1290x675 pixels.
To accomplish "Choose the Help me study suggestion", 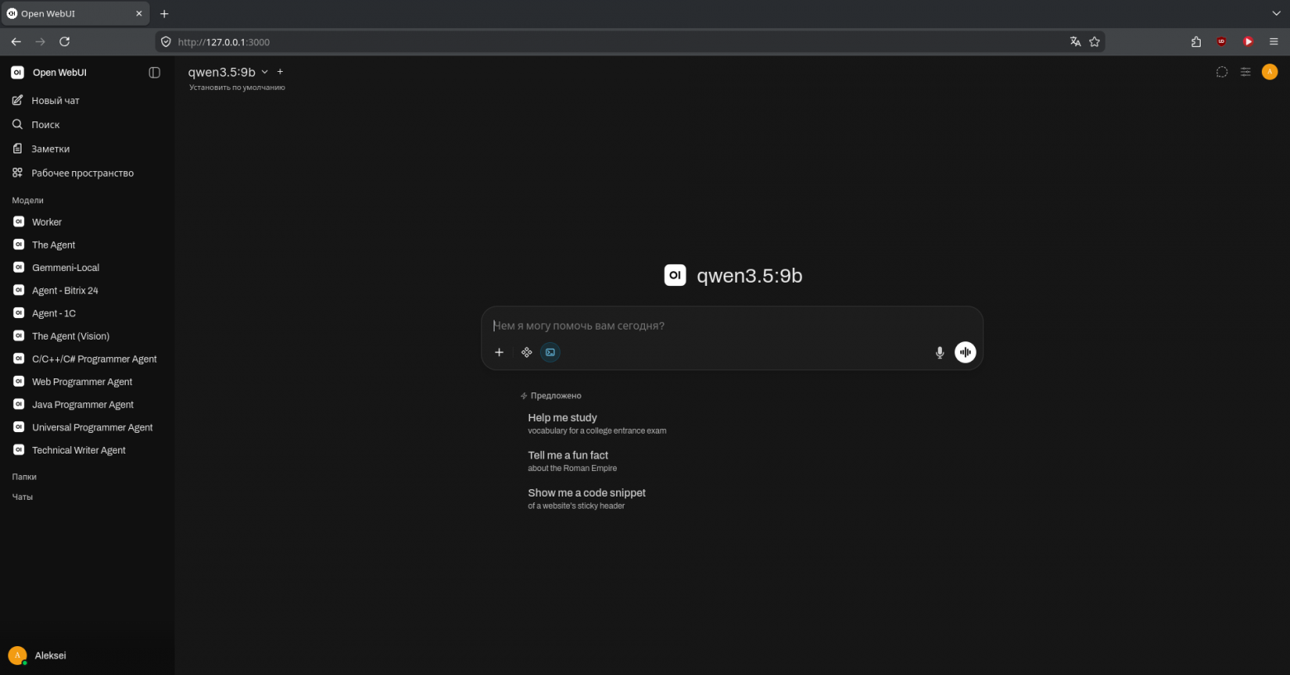I will coord(597,424).
